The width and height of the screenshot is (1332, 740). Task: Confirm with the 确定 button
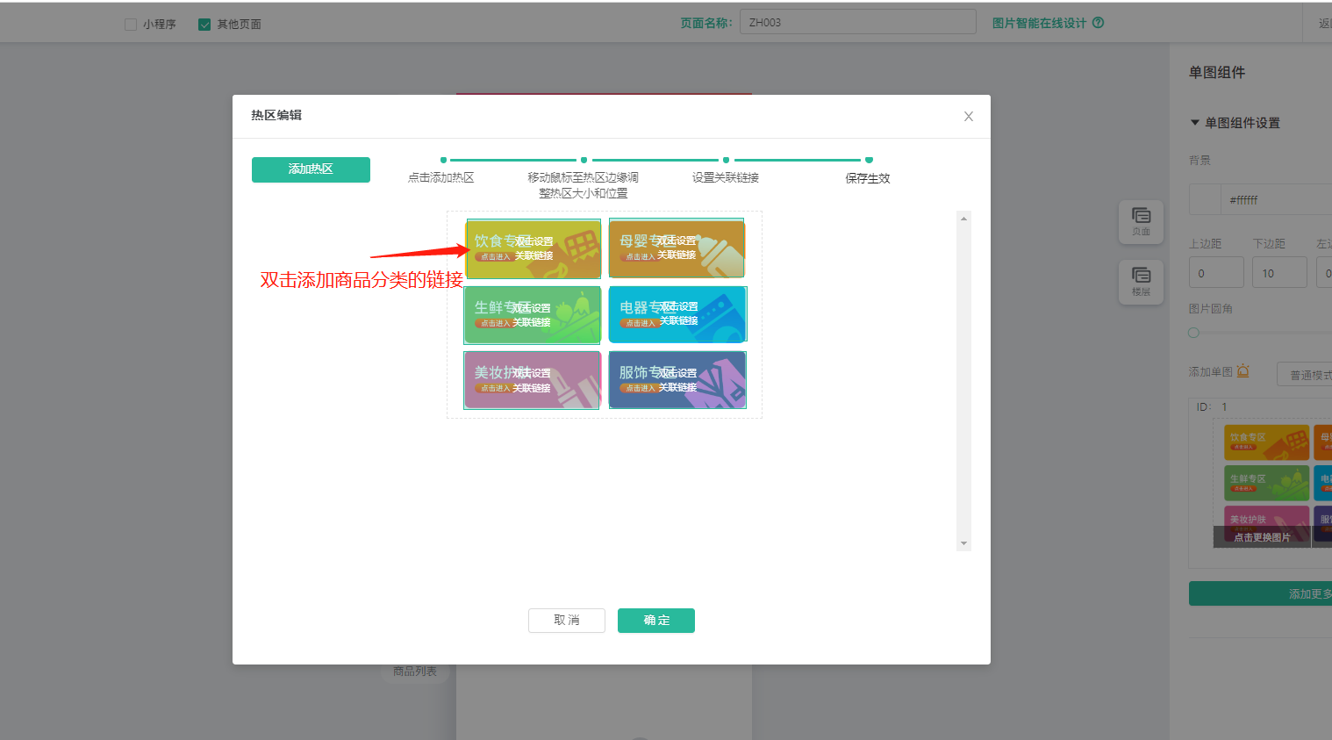click(x=655, y=621)
